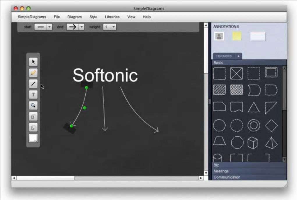This screenshot has height=200, width=297.
Task: Select the pointer arrow tool
Action: 33,62
